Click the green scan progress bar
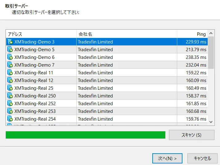The width and height of the screenshot is (220, 165). coord(86,135)
